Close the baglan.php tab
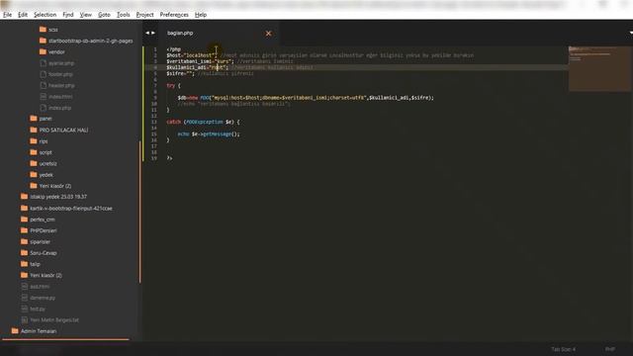 [268, 34]
